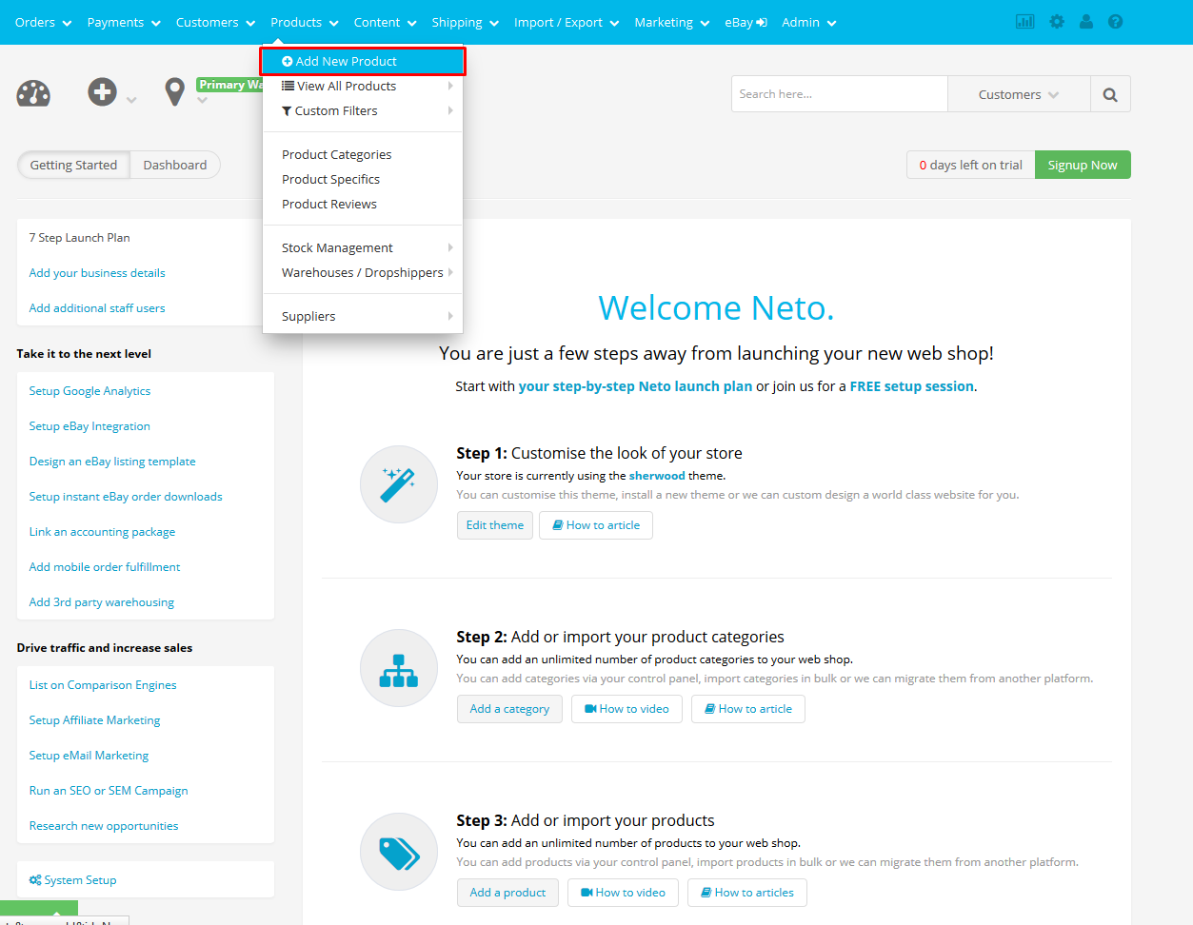Open the Admin menu
1193x925 pixels.
(809, 22)
